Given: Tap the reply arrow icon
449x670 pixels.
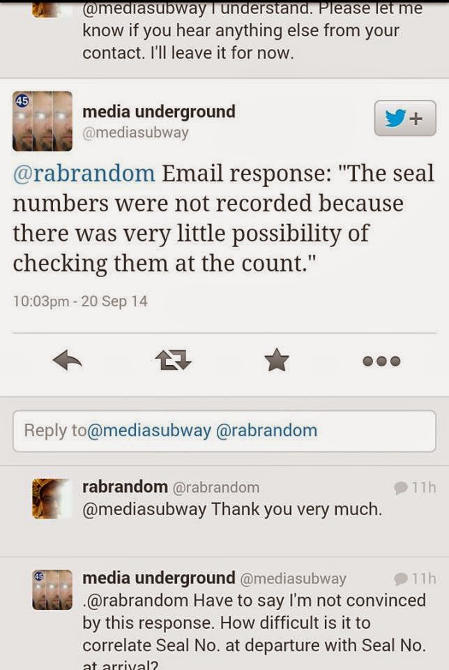Looking at the screenshot, I should pyautogui.click(x=68, y=360).
